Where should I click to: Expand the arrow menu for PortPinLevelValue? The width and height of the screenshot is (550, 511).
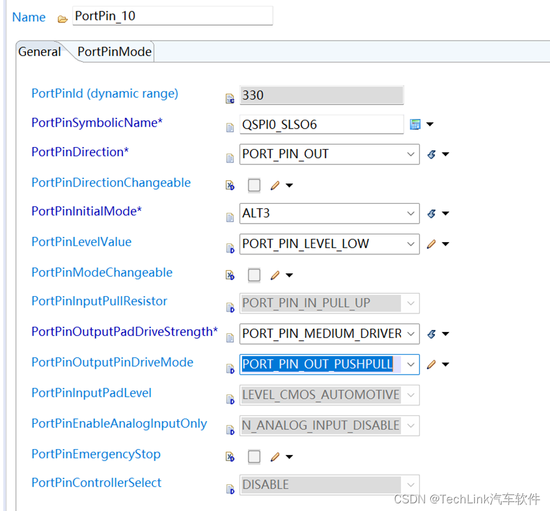tap(445, 244)
